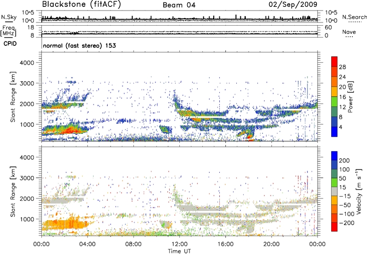Click the '12:00' time tick label
Image resolution: width=367 pixels, height=254 pixels.
pos(179,244)
